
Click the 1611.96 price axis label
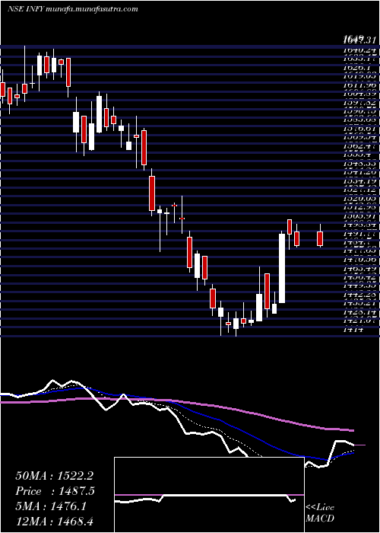(359, 85)
